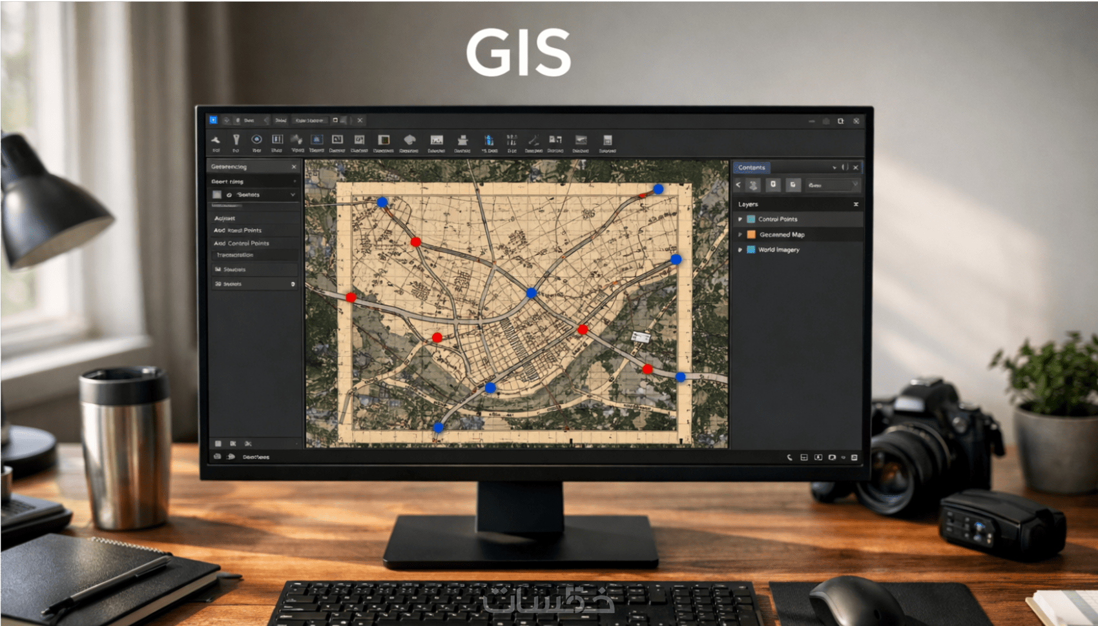Click the printer-shaped icon in the top toolbar
The height and width of the screenshot is (626, 1098).
462,140
